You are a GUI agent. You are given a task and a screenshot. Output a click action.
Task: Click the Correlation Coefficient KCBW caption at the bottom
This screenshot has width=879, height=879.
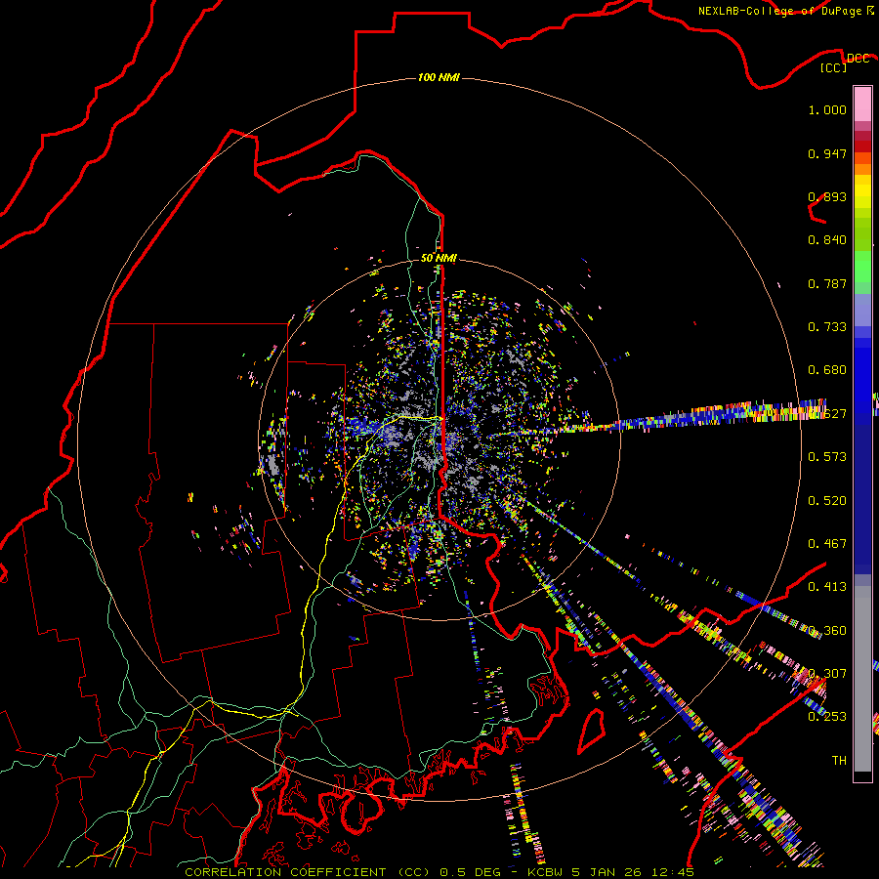point(439,872)
